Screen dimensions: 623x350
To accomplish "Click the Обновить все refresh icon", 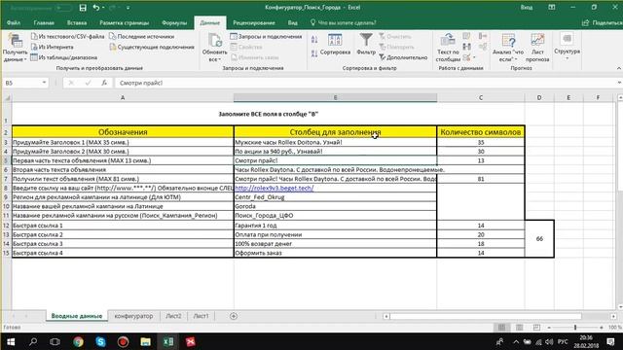I will coord(215,40).
